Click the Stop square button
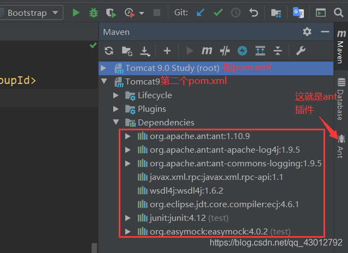This screenshot has height=253, width=348. pos(157,13)
